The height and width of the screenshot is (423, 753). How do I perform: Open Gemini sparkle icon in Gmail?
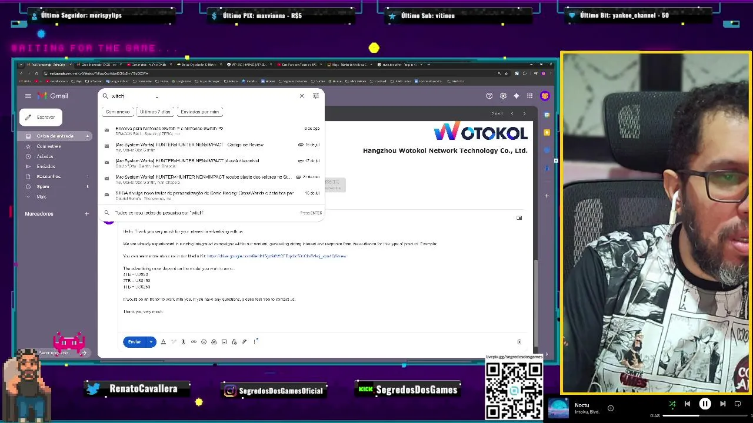(x=517, y=96)
